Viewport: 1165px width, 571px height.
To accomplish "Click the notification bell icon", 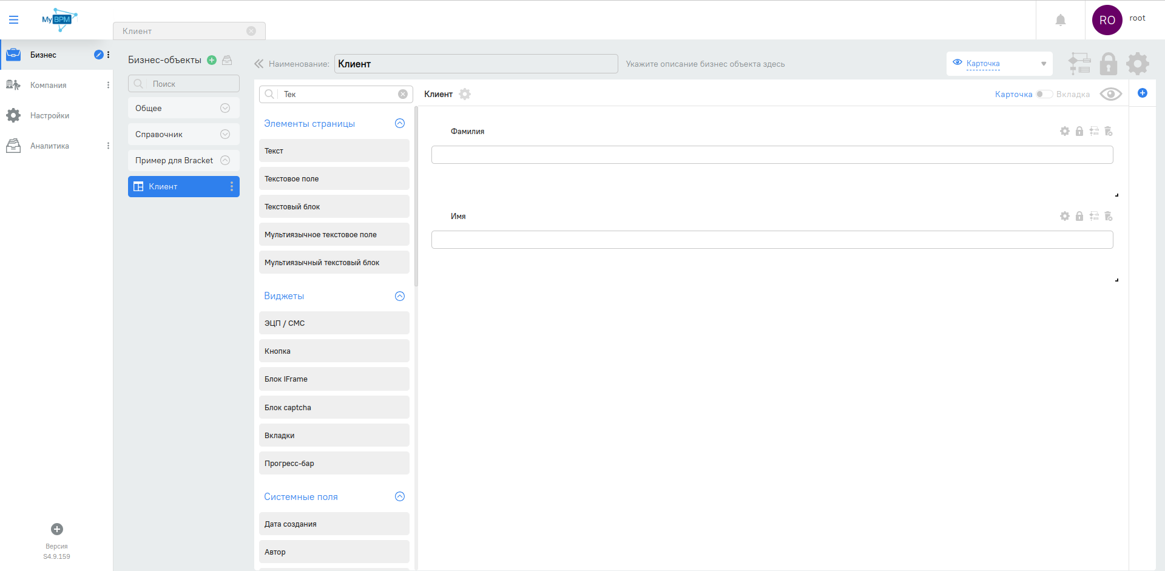I will point(1060,20).
